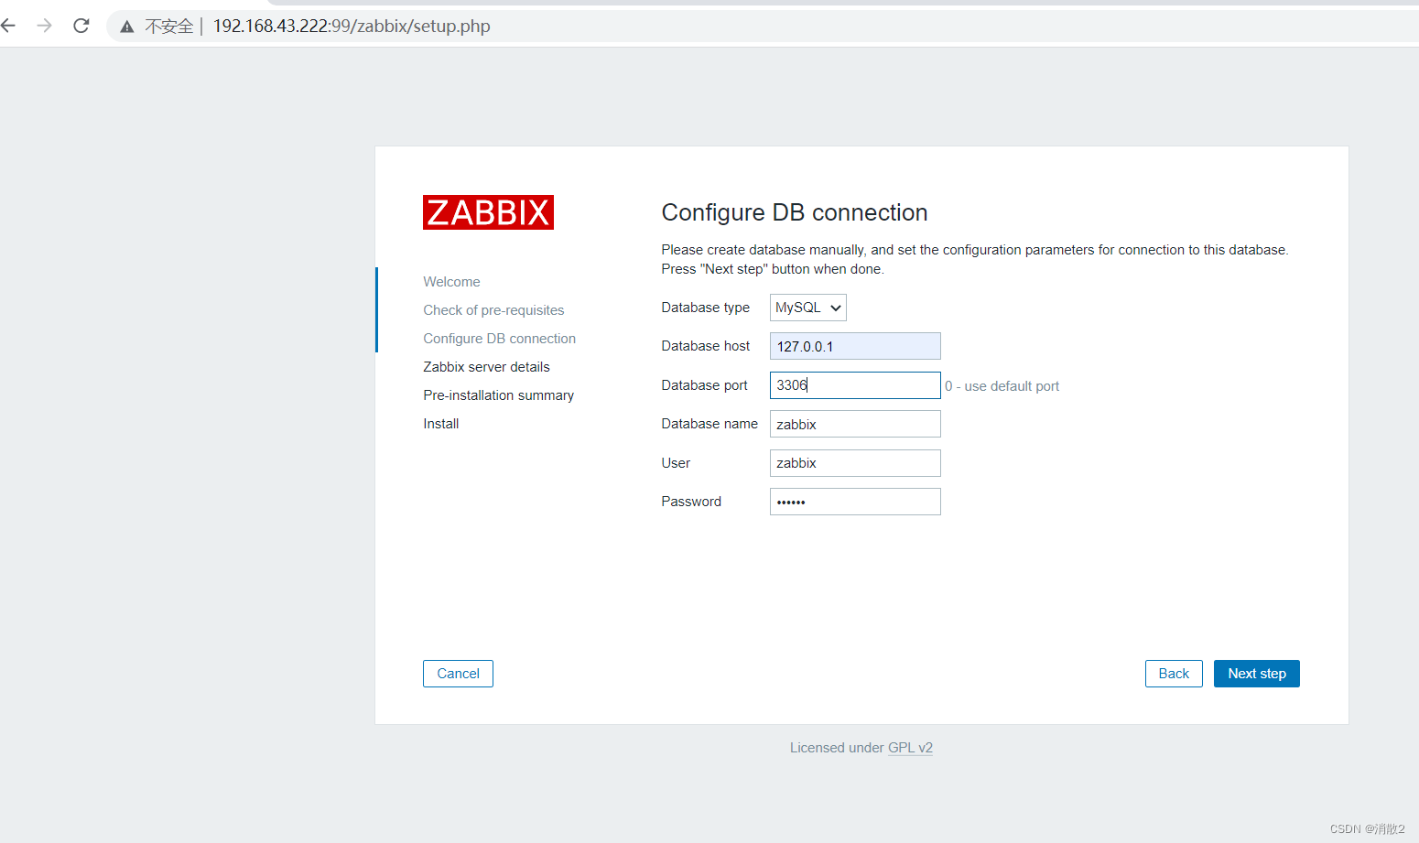Go back using browser back arrow
Image resolution: width=1419 pixels, height=843 pixels.
tap(8, 26)
